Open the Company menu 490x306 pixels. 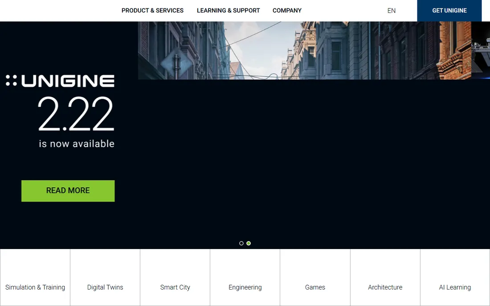tap(287, 11)
